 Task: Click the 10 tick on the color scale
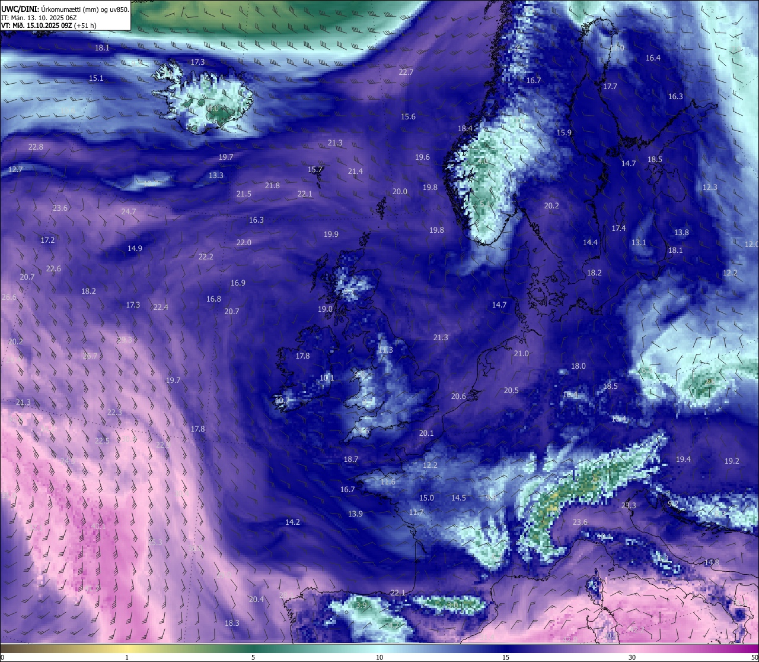pyautogui.click(x=379, y=657)
